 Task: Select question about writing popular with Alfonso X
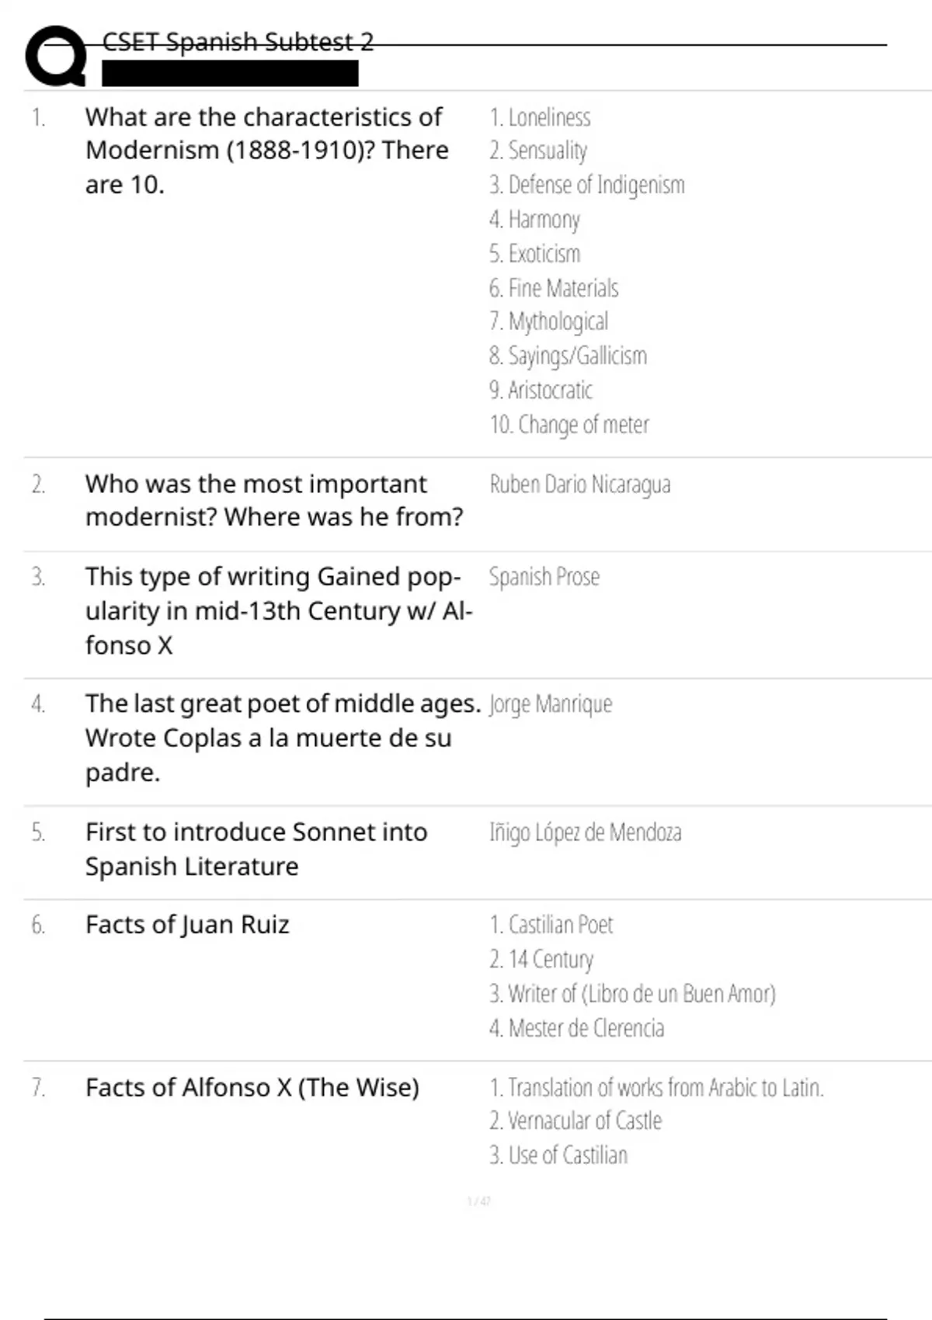coord(279,611)
